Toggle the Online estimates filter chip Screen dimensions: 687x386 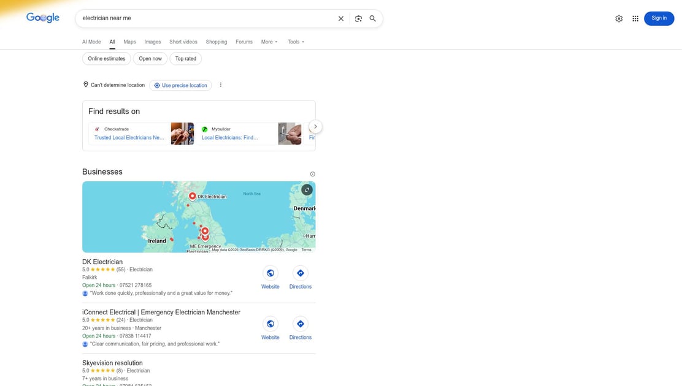point(107,59)
